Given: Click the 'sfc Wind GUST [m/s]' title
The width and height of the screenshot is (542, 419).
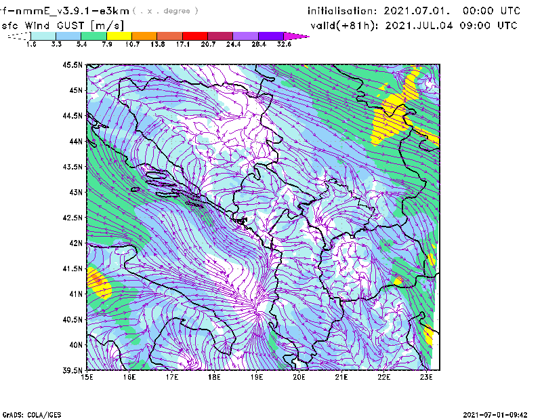Looking at the screenshot, I should click(x=62, y=26).
